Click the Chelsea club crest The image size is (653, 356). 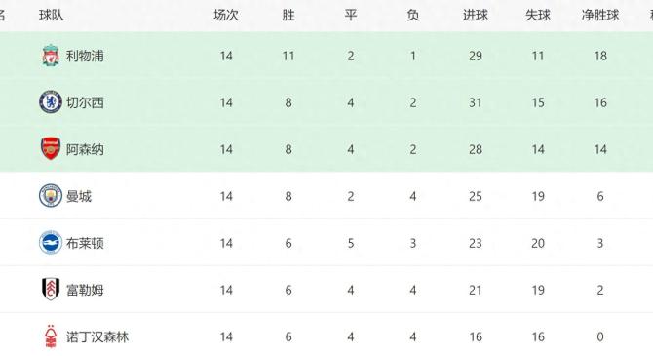(x=51, y=102)
